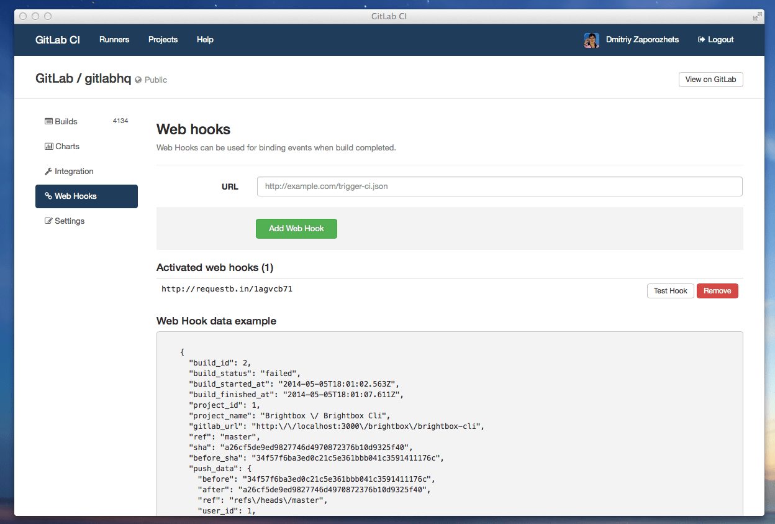
Task: Click the GitLab CI brand logo link
Action: 58,40
